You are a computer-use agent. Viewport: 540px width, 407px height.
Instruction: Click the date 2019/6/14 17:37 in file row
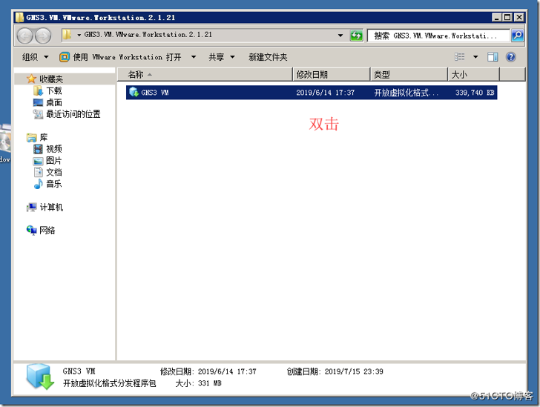click(x=326, y=92)
